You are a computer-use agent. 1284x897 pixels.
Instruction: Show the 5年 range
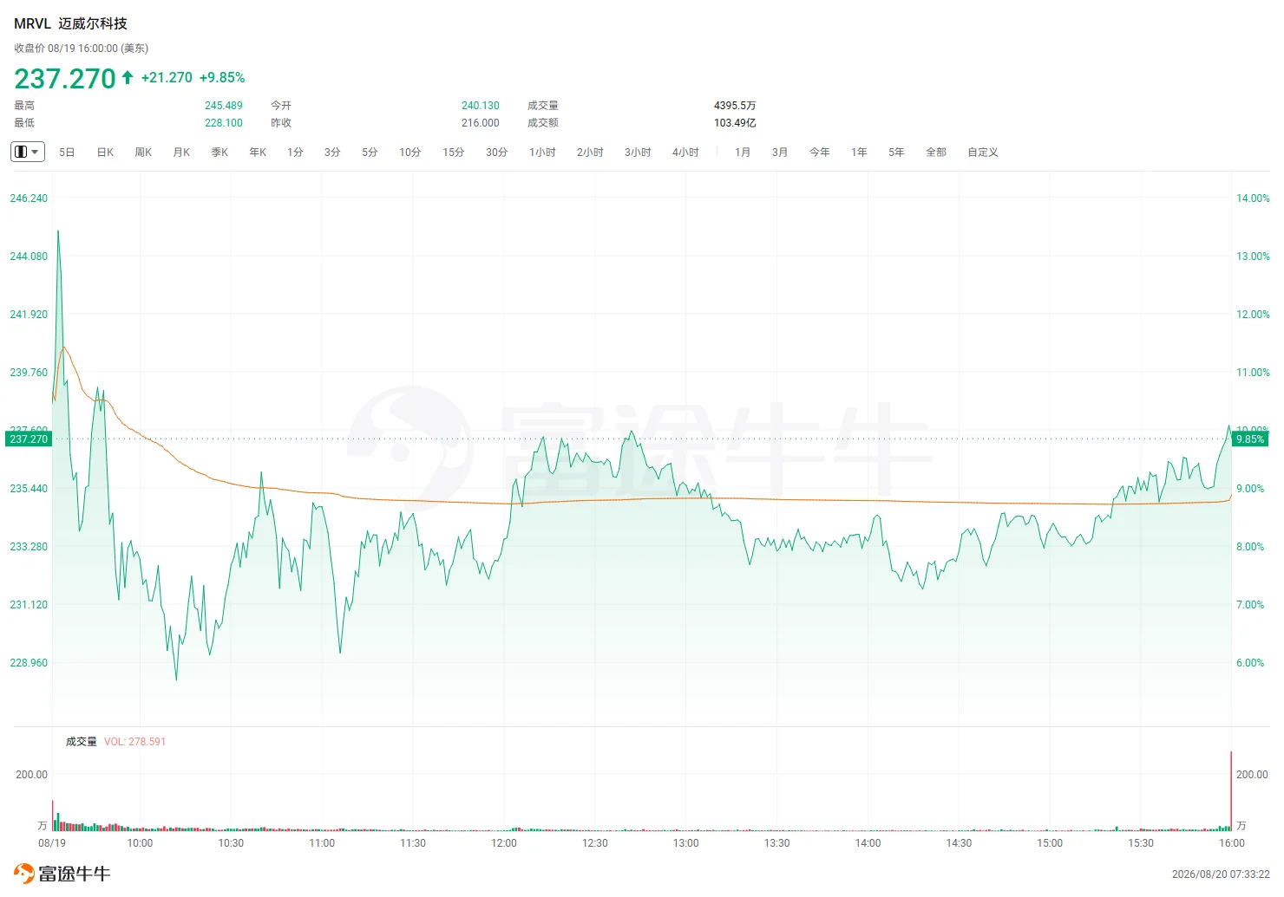click(x=896, y=153)
